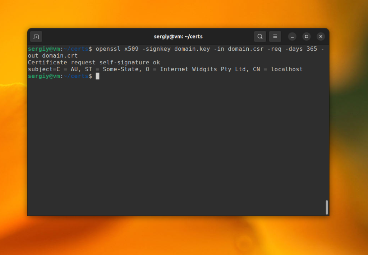Viewport: 368px width, 255px height.
Task: Click domain.crt output filename
Action: (60, 56)
